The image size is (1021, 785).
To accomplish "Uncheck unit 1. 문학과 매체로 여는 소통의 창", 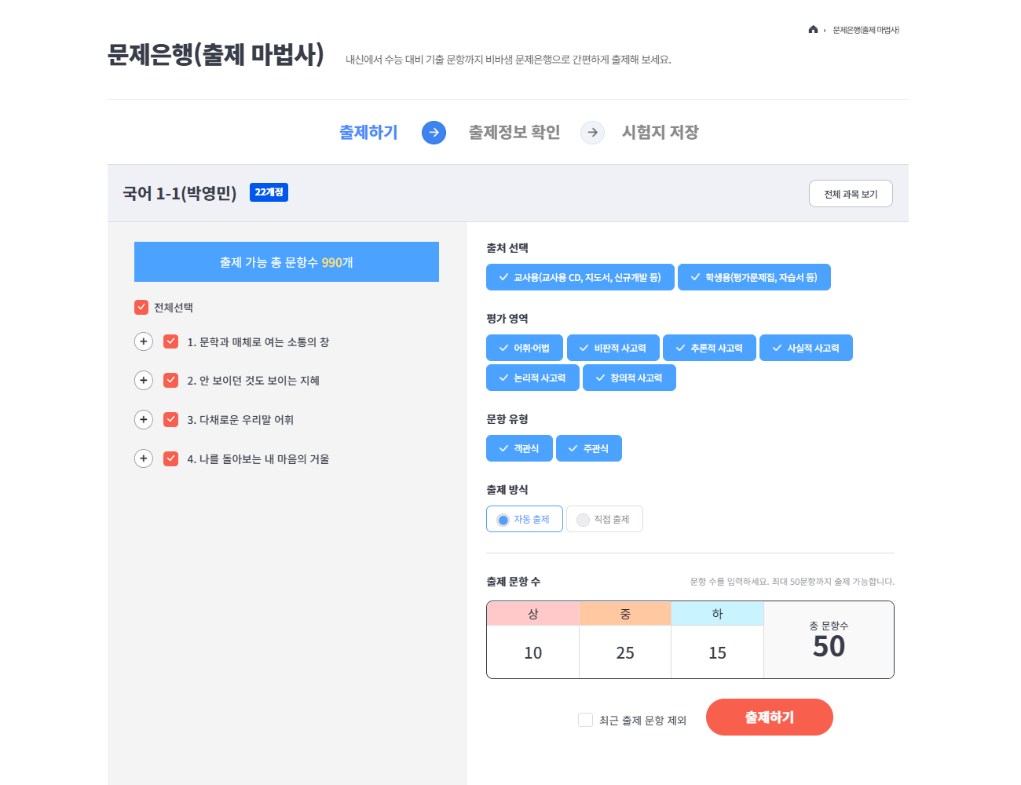I will click(170, 341).
